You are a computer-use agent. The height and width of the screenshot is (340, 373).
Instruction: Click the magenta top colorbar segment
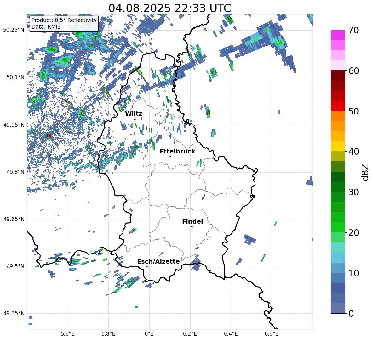338,35
